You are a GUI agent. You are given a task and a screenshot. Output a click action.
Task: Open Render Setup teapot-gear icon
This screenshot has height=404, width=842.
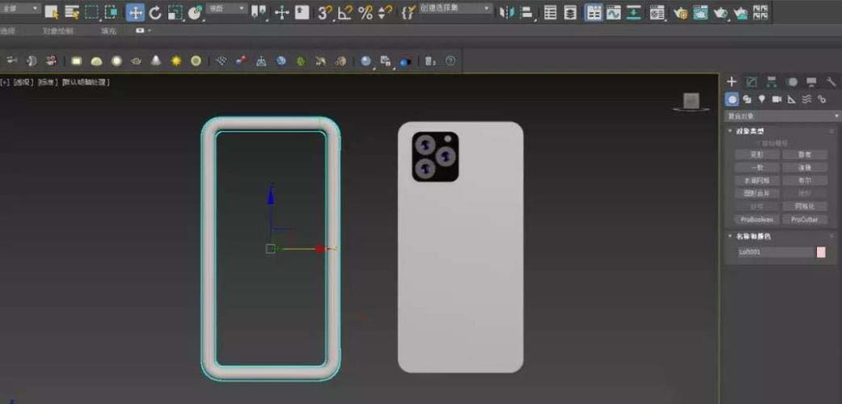(x=680, y=12)
